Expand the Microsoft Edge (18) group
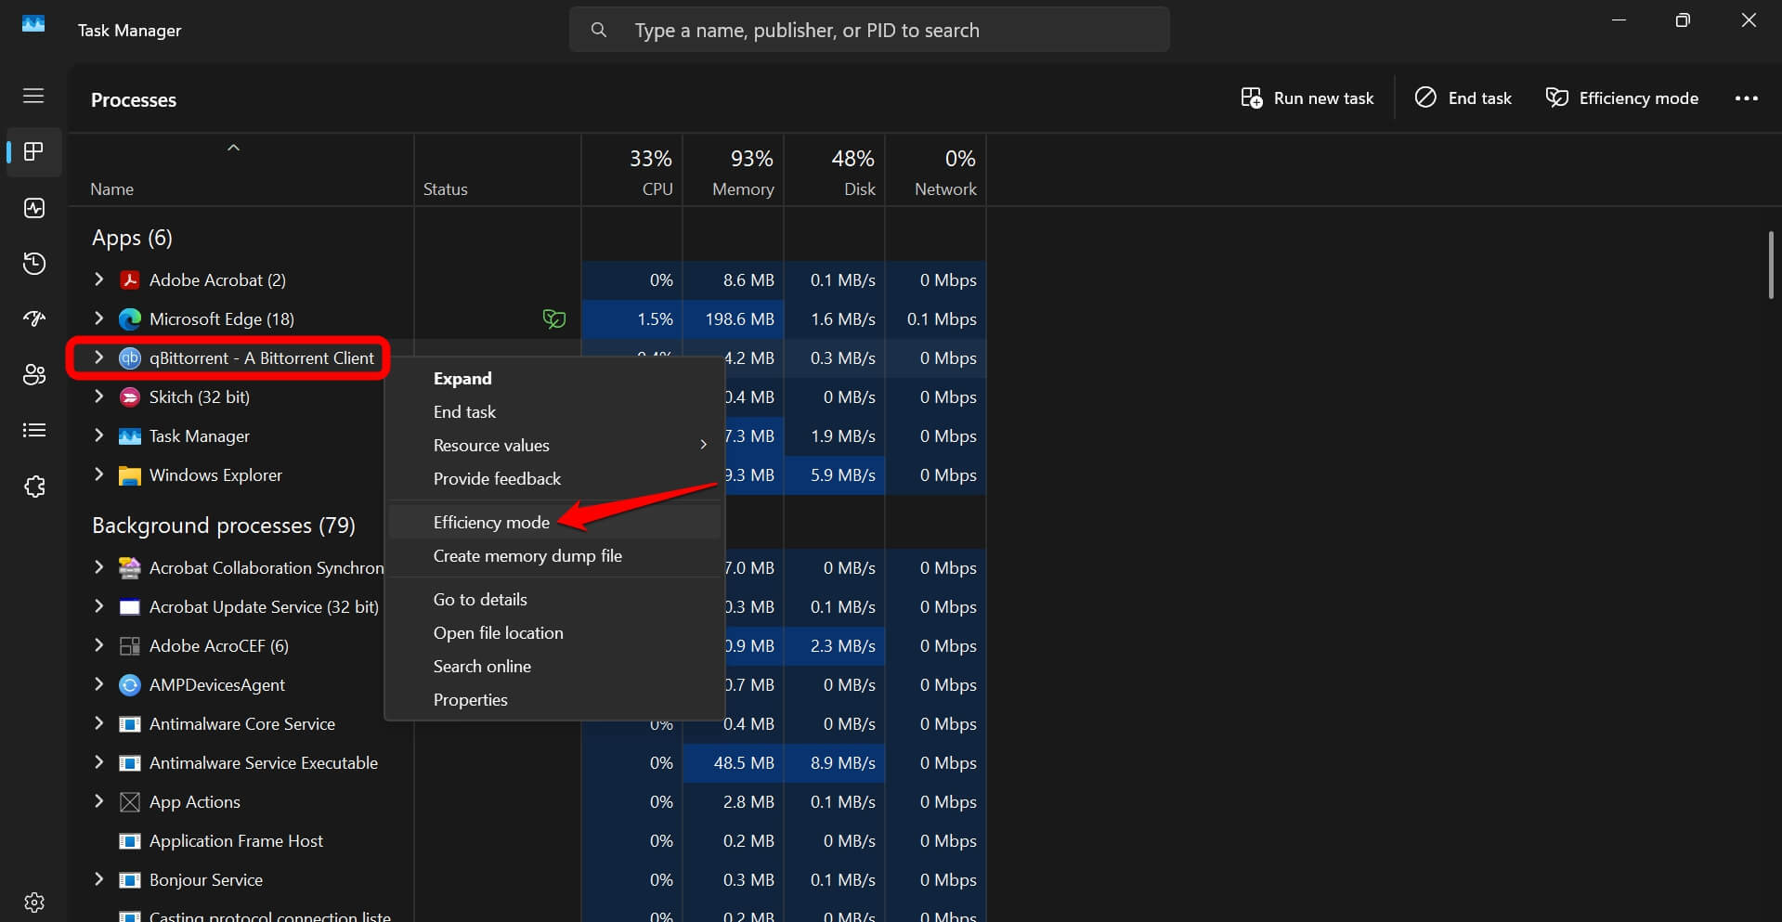Viewport: 1782px width, 922px height. 99,318
